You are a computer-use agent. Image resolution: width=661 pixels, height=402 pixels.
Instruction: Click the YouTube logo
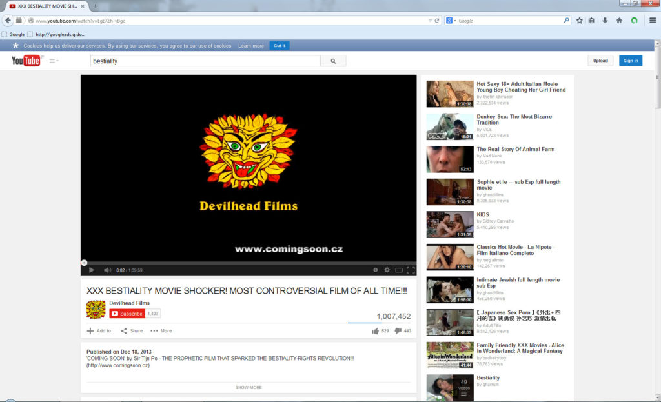[26, 61]
